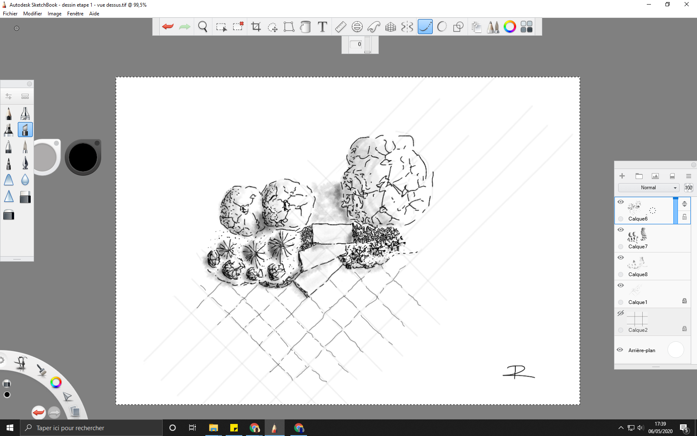This screenshot has width=697, height=436.
Task: Click the Undo arrow in top toolbar
Action: tap(168, 27)
